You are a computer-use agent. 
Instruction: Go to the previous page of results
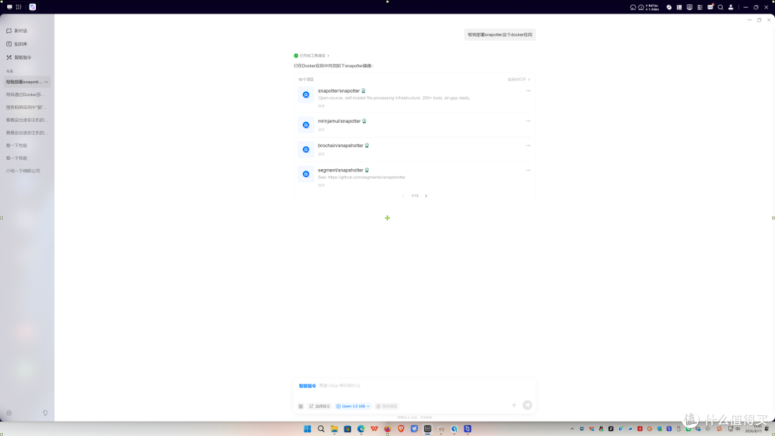tap(403, 196)
